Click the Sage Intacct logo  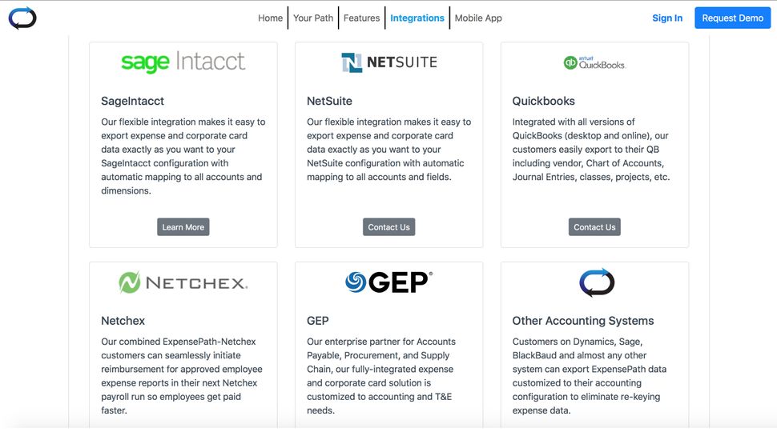(183, 62)
